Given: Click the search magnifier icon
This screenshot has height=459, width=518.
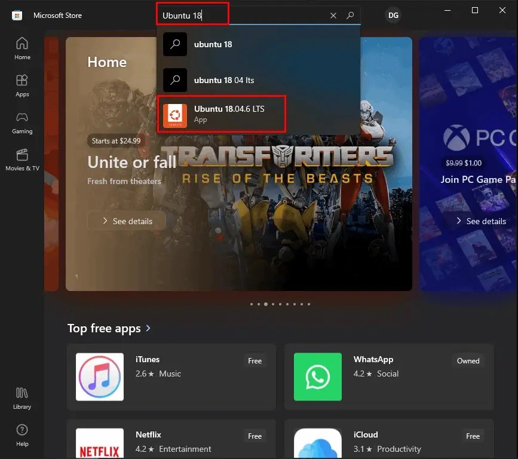Looking at the screenshot, I should click(x=350, y=16).
